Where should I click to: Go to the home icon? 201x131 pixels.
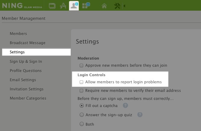[104, 6]
